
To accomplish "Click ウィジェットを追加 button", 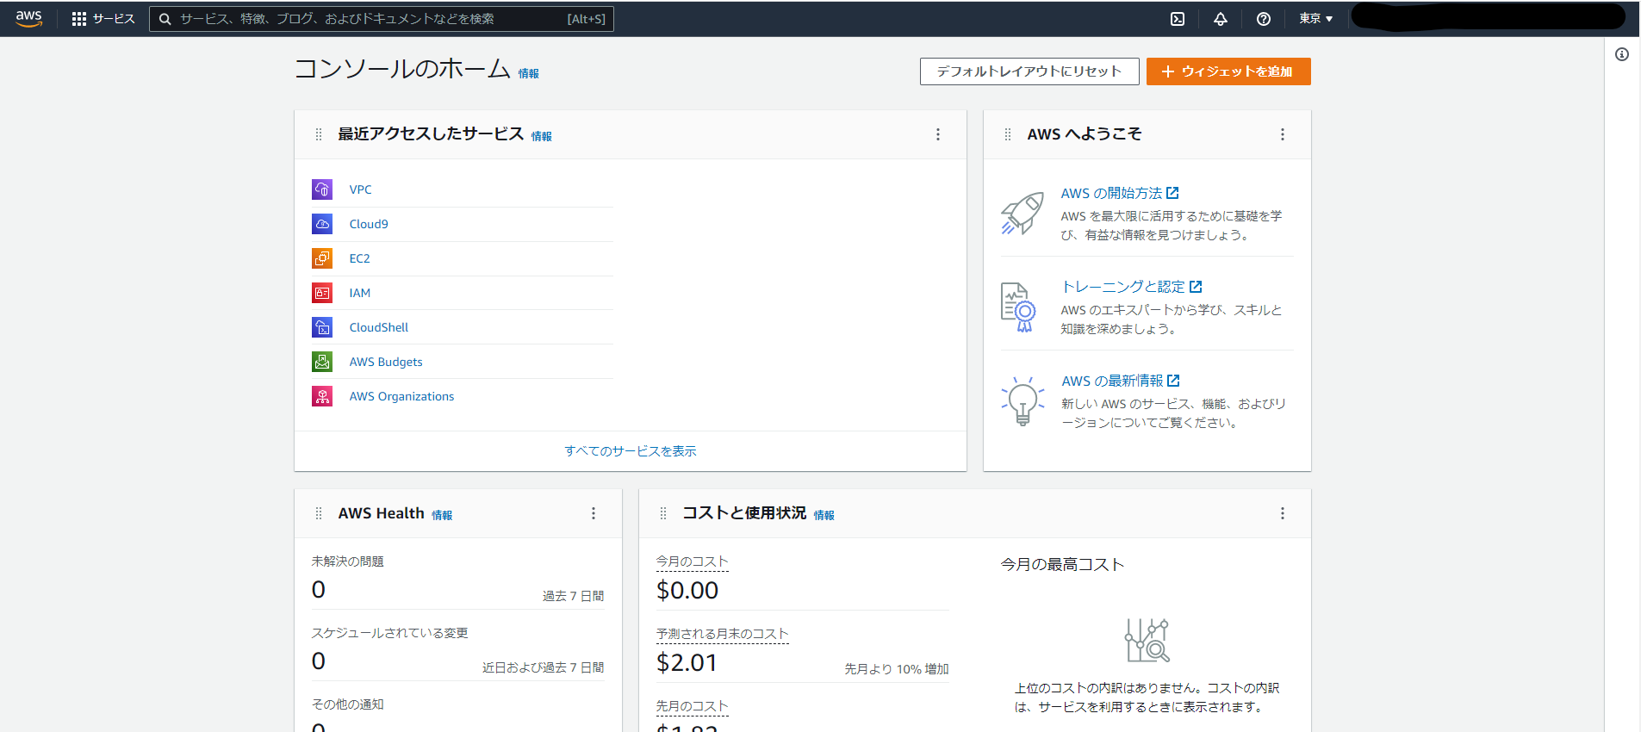I will tap(1228, 71).
